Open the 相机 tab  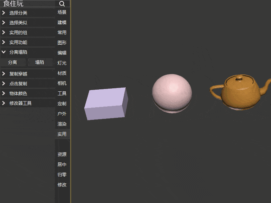pyautogui.click(x=62, y=83)
